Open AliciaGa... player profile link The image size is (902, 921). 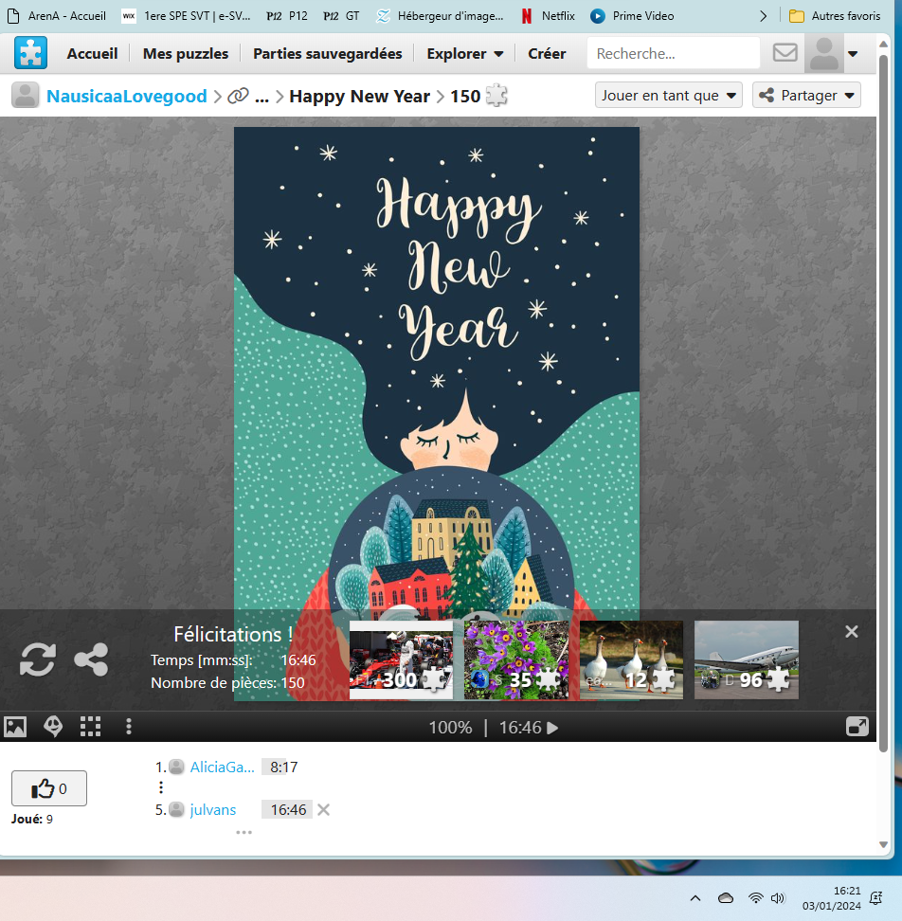click(222, 767)
